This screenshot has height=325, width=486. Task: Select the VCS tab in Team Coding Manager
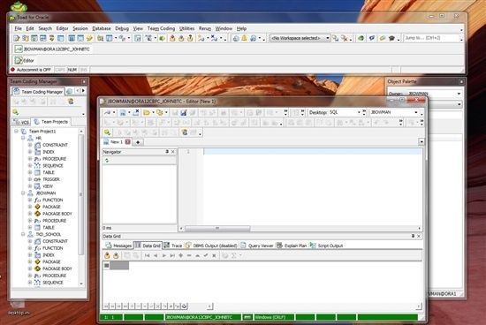[x=21, y=122]
